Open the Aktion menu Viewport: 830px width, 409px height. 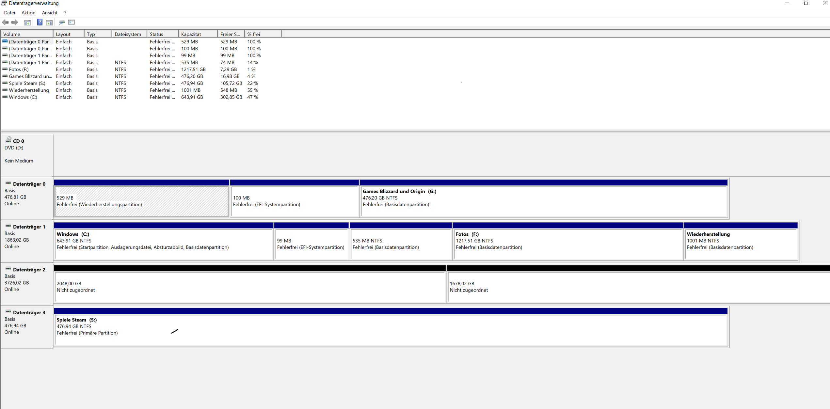(x=28, y=13)
